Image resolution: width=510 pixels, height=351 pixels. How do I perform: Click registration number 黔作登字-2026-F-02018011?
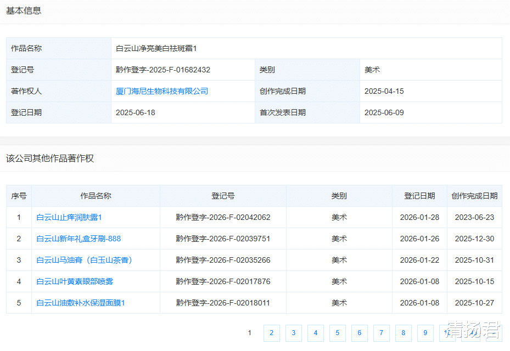223,303
